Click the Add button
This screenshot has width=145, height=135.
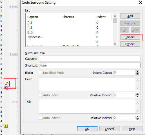[130, 16]
